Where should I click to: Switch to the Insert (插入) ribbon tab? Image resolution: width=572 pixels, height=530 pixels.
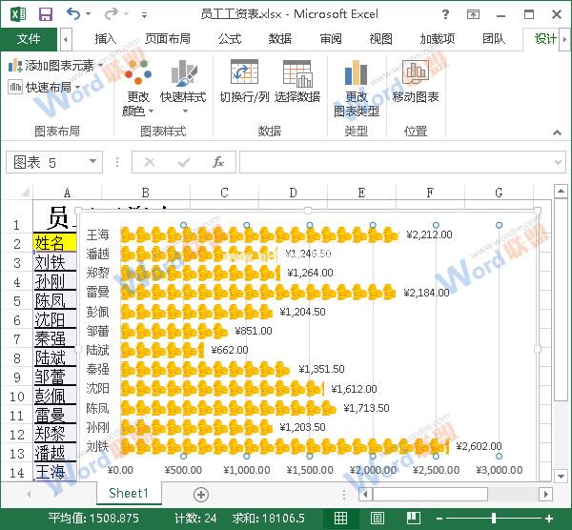[105, 39]
